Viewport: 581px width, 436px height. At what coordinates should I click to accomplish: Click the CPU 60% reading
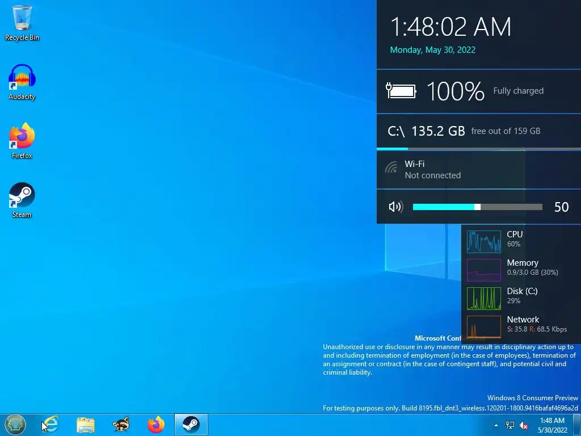tap(513, 244)
